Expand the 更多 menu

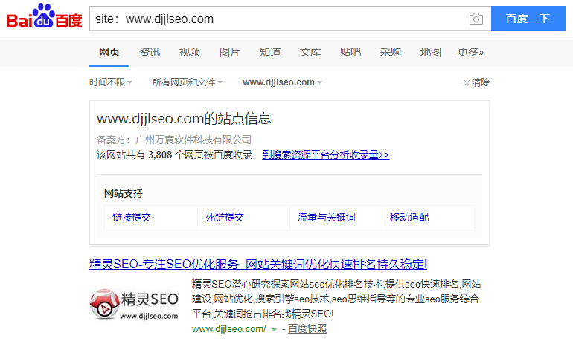tap(470, 52)
